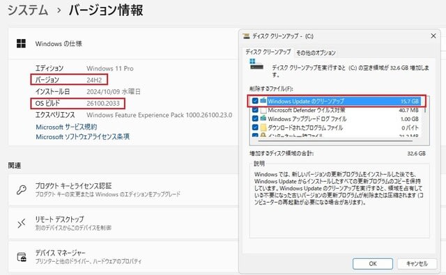Click the Microsoft Defender ウイルス対策 file icon
The width and height of the screenshot is (446, 275).
coord(263,110)
